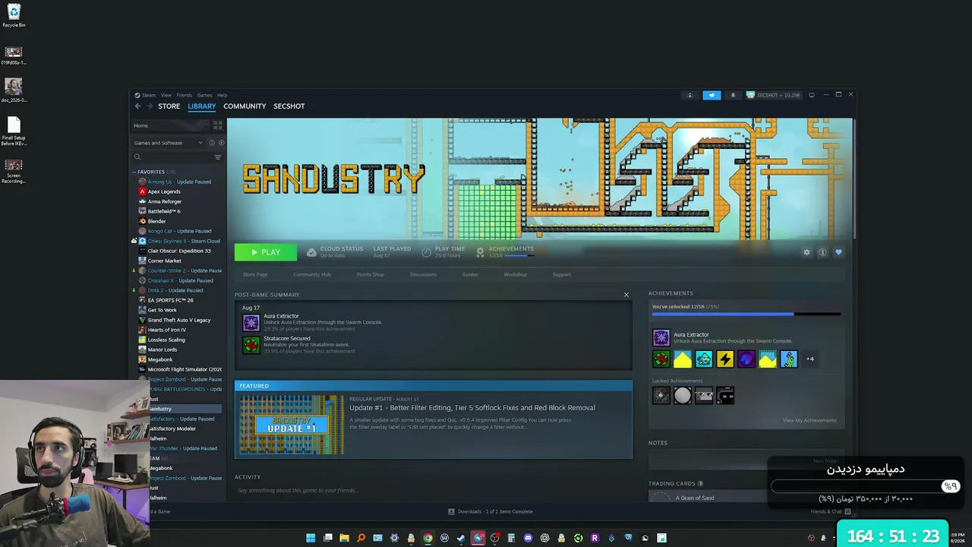Open the Sandustry Points Shop link
This screenshot has width=972, height=547.
click(x=371, y=274)
